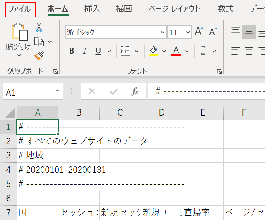Toggle Underline formatting
This screenshot has width=265, height=220.
pos(98,51)
